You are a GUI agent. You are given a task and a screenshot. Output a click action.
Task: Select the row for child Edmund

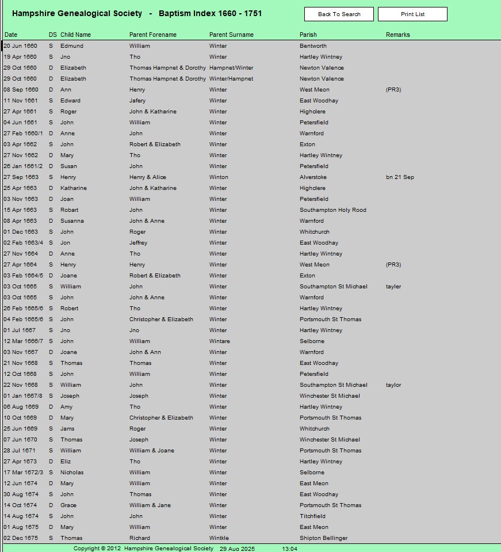click(x=72, y=46)
